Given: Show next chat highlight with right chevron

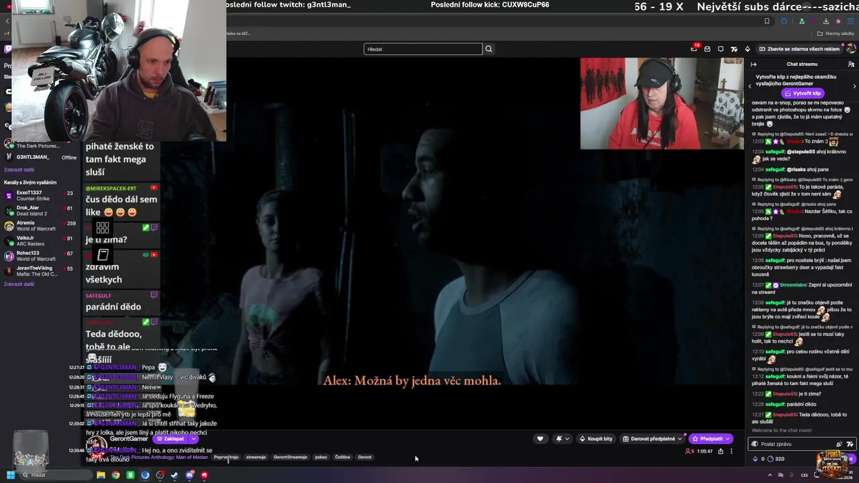Looking at the screenshot, I should (854, 86).
